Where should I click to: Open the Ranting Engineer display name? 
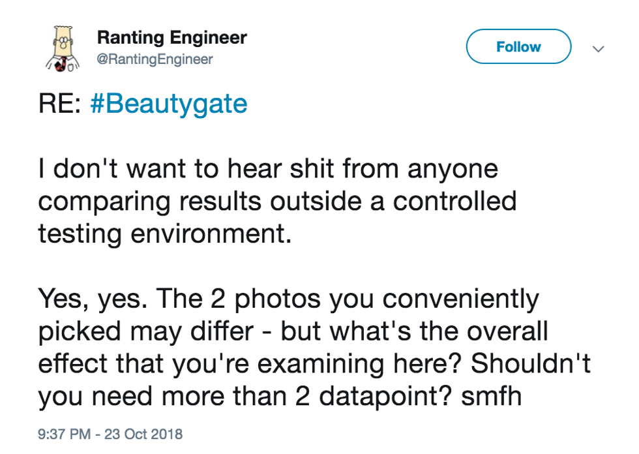(x=171, y=37)
